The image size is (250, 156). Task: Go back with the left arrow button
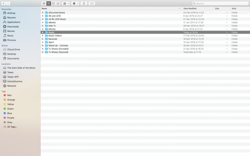pyautogui.click(x=3, y=3)
